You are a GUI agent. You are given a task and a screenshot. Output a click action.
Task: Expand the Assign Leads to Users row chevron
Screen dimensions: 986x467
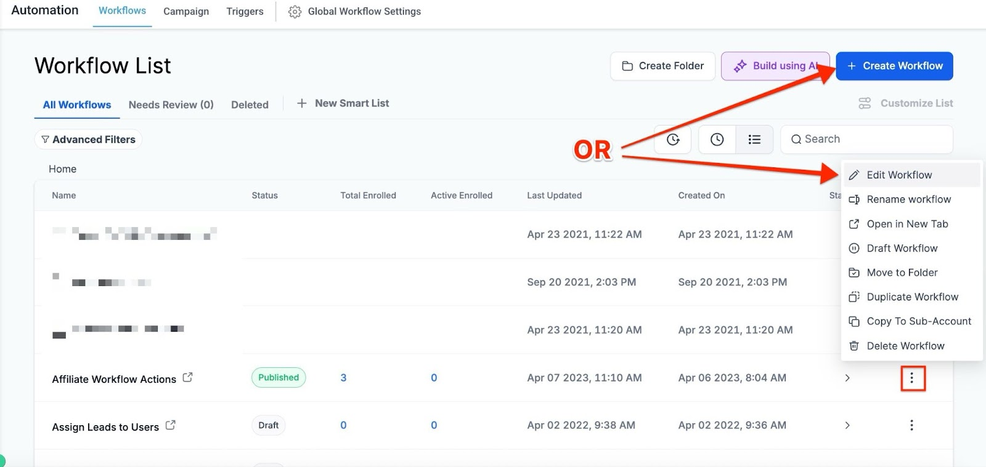(847, 425)
